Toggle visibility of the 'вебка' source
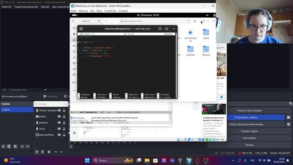The height and width of the screenshot is (165, 293). point(59,116)
